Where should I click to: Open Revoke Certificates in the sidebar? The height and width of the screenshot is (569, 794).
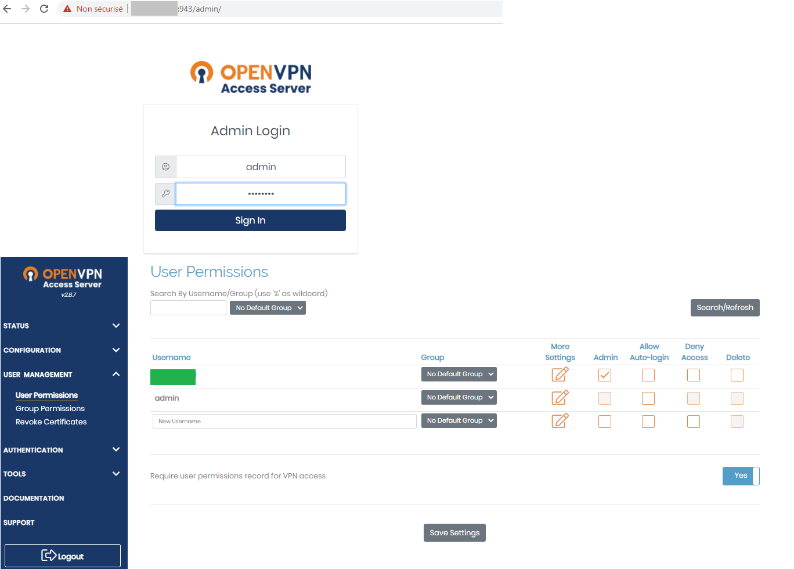point(51,422)
